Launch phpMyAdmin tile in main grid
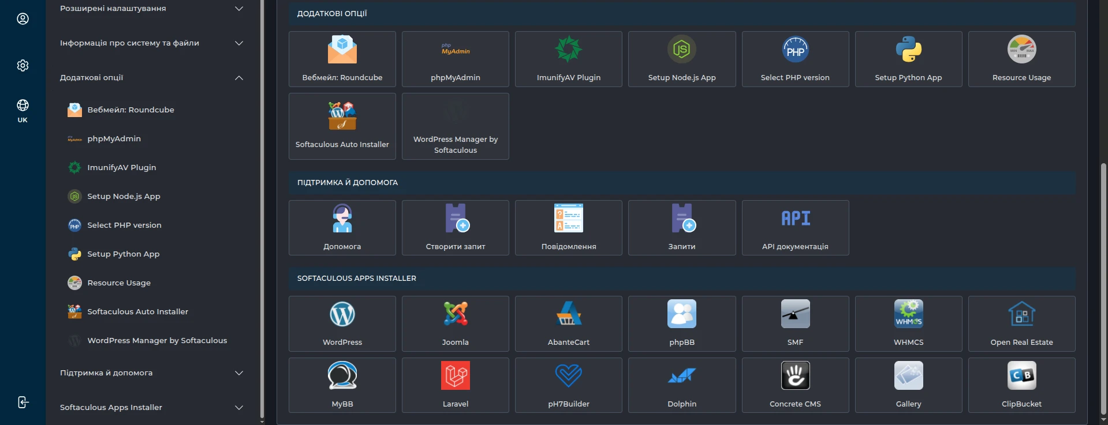 [456, 59]
